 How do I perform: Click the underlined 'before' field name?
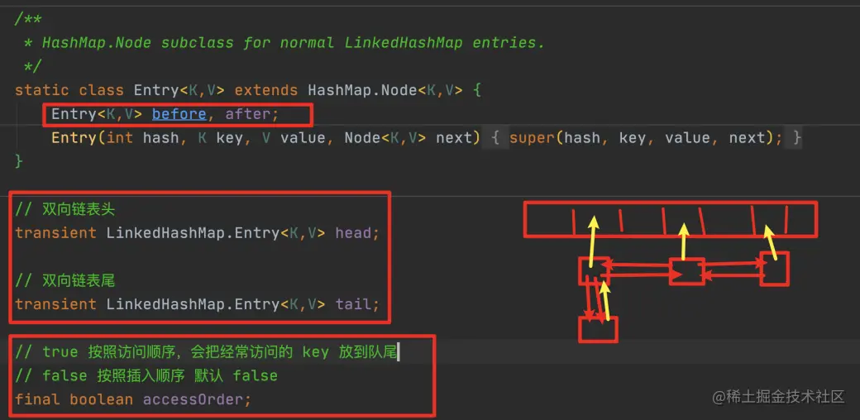tap(179, 114)
